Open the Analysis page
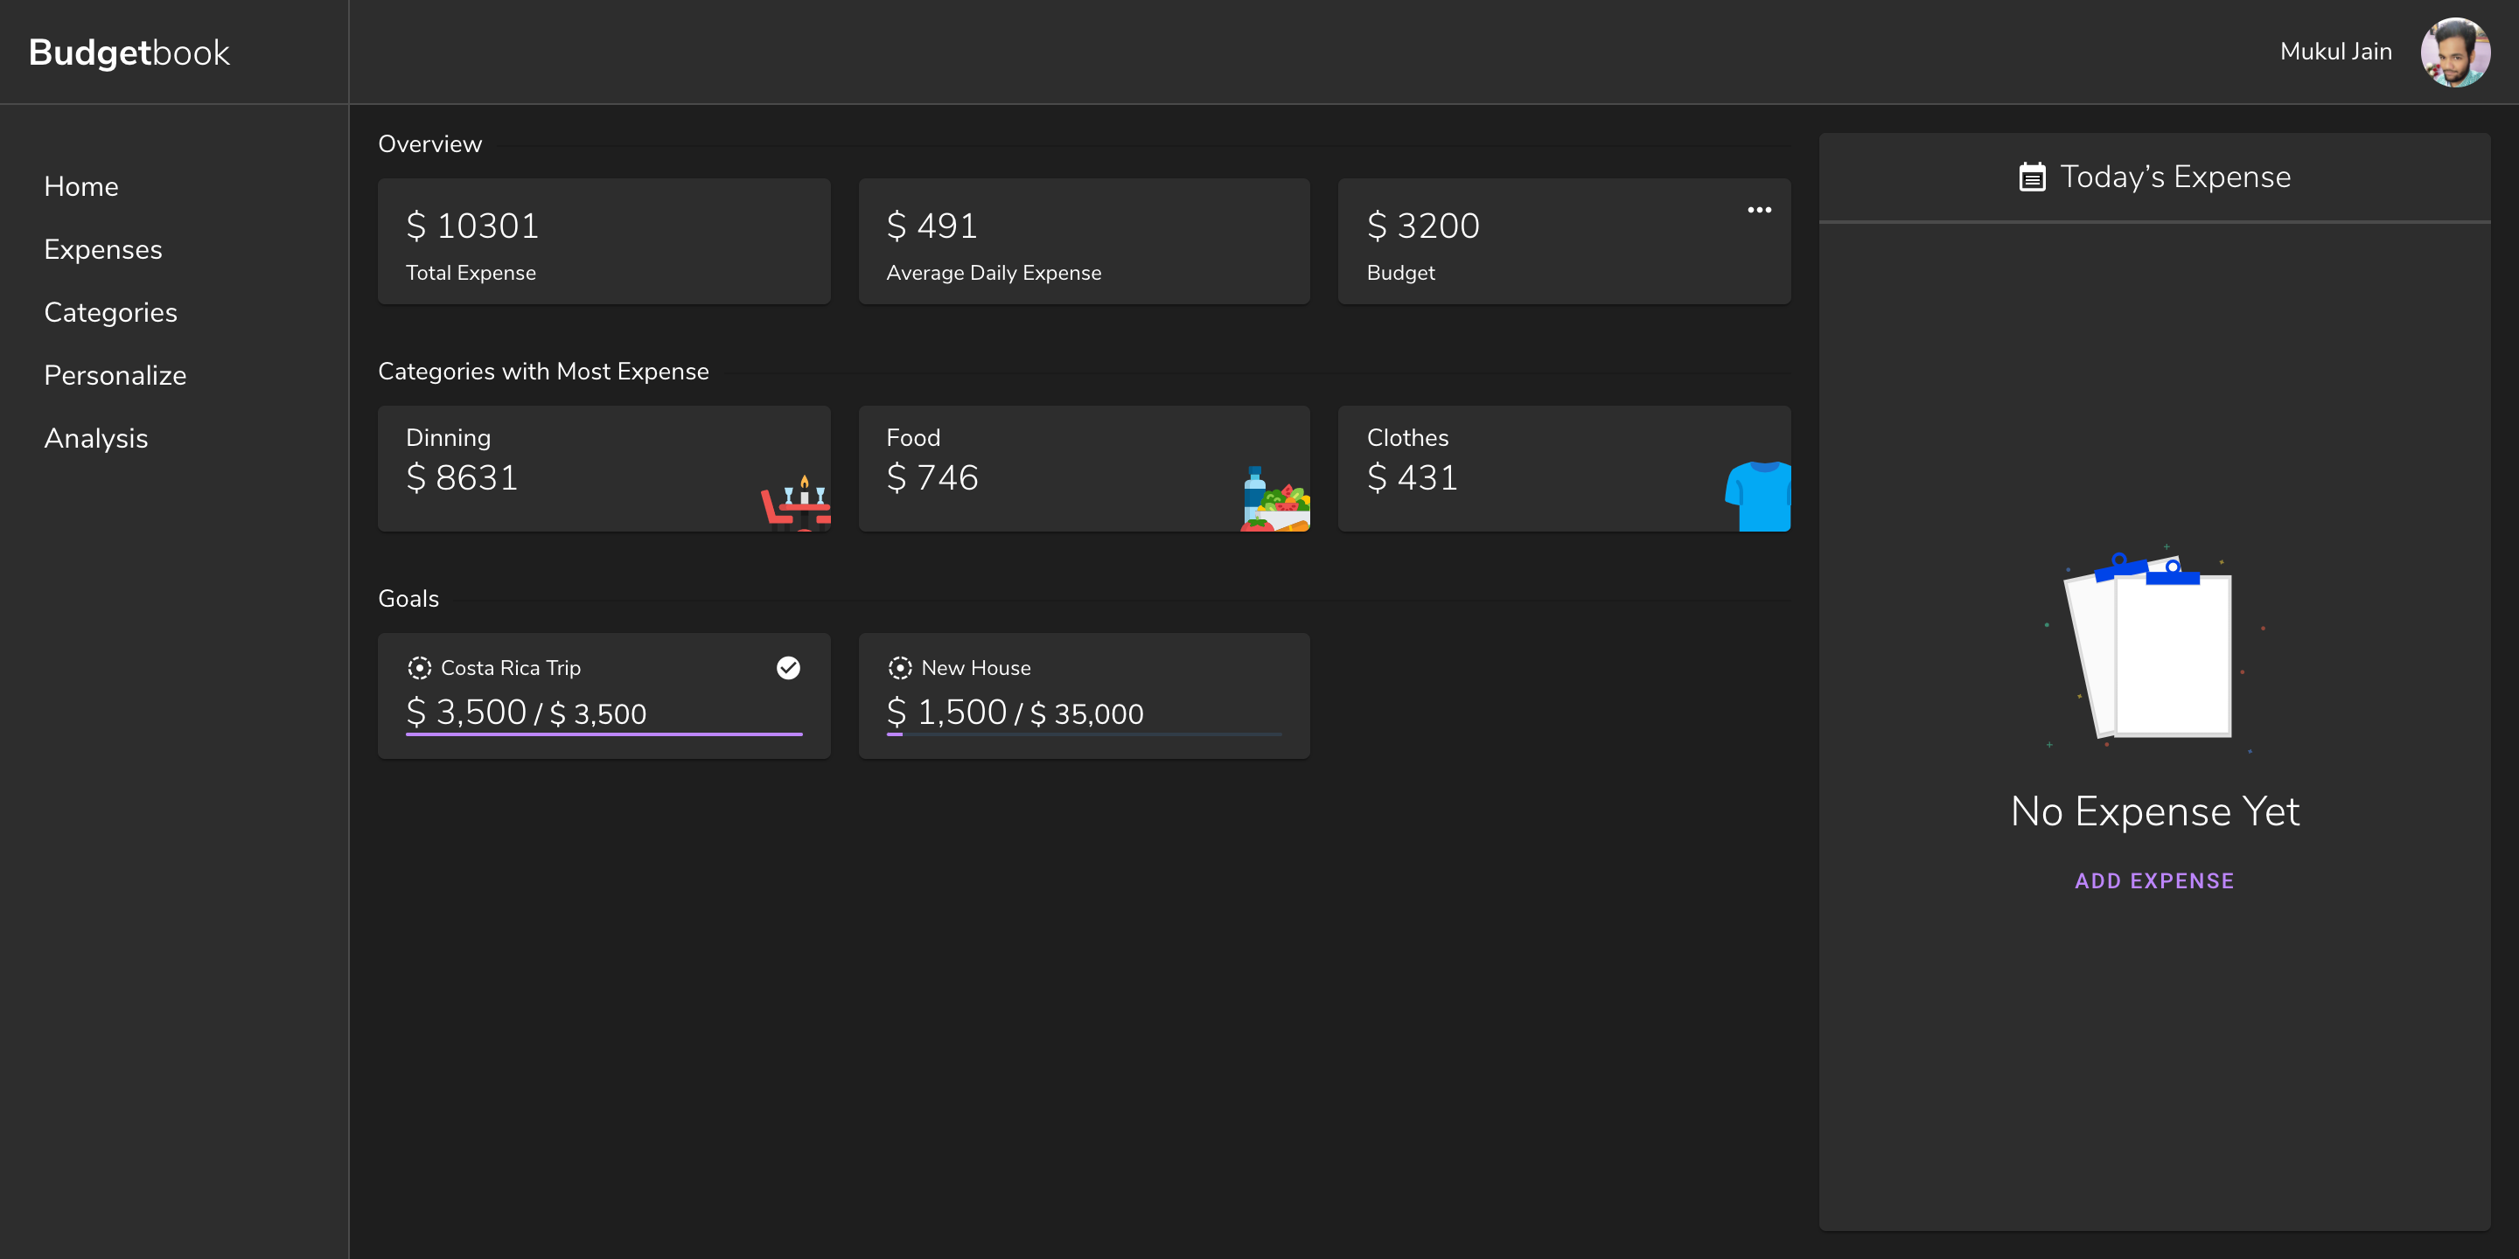This screenshot has width=2519, height=1259. [x=96, y=439]
